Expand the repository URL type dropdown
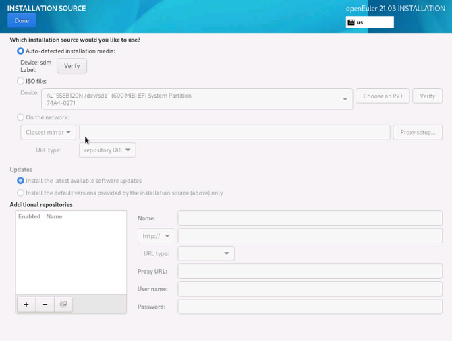This screenshot has height=341, width=452. pos(107,150)
